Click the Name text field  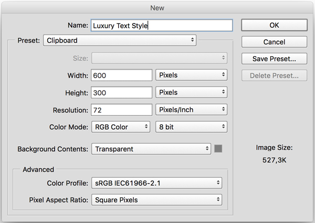(x=161, y=25)
